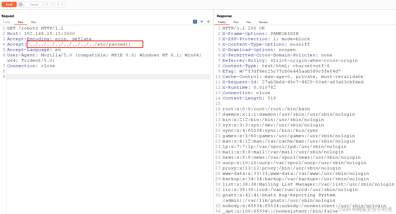Click the 'GET /robots HTTP/1.1' request line
396x214 pixels.
tap(35, 28)
